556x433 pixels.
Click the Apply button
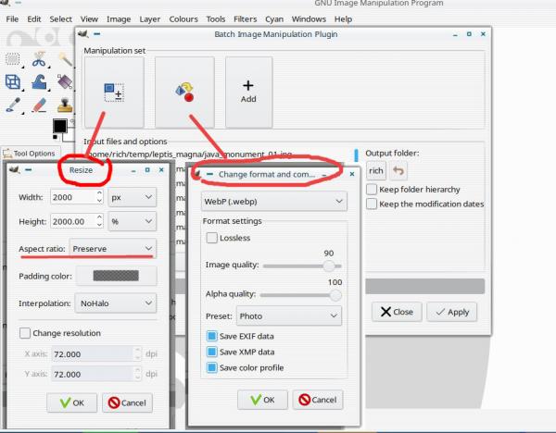coord(452,312)
